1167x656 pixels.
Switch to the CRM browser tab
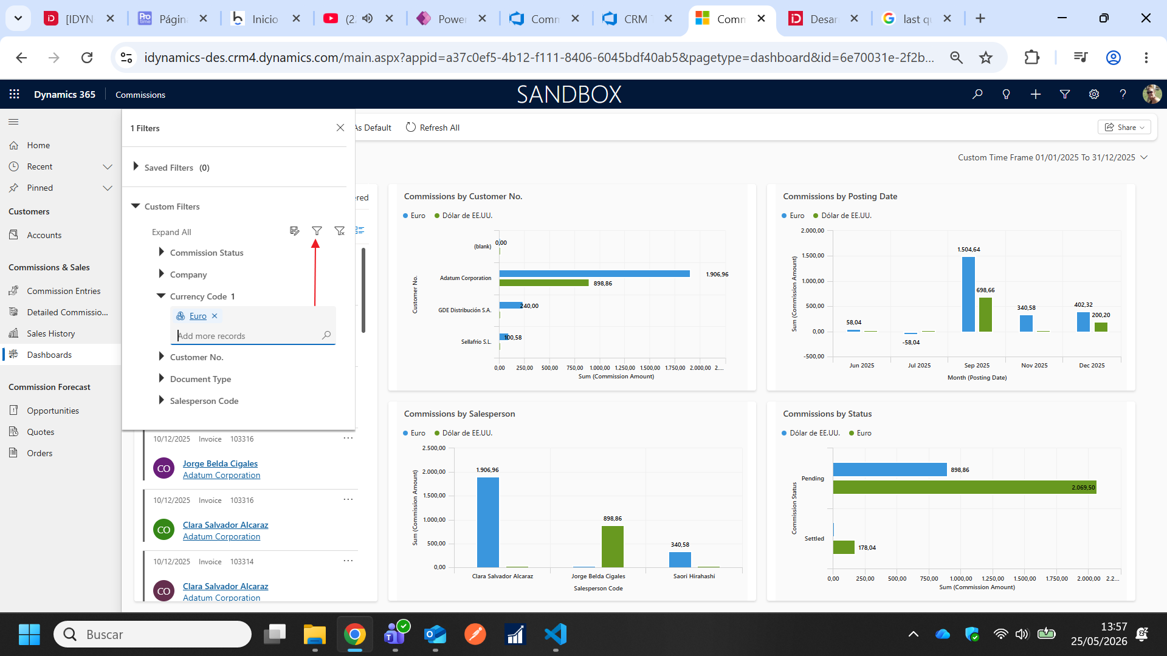638,19
